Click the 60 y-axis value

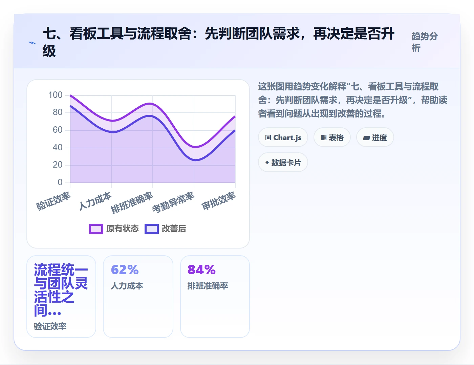58,130
